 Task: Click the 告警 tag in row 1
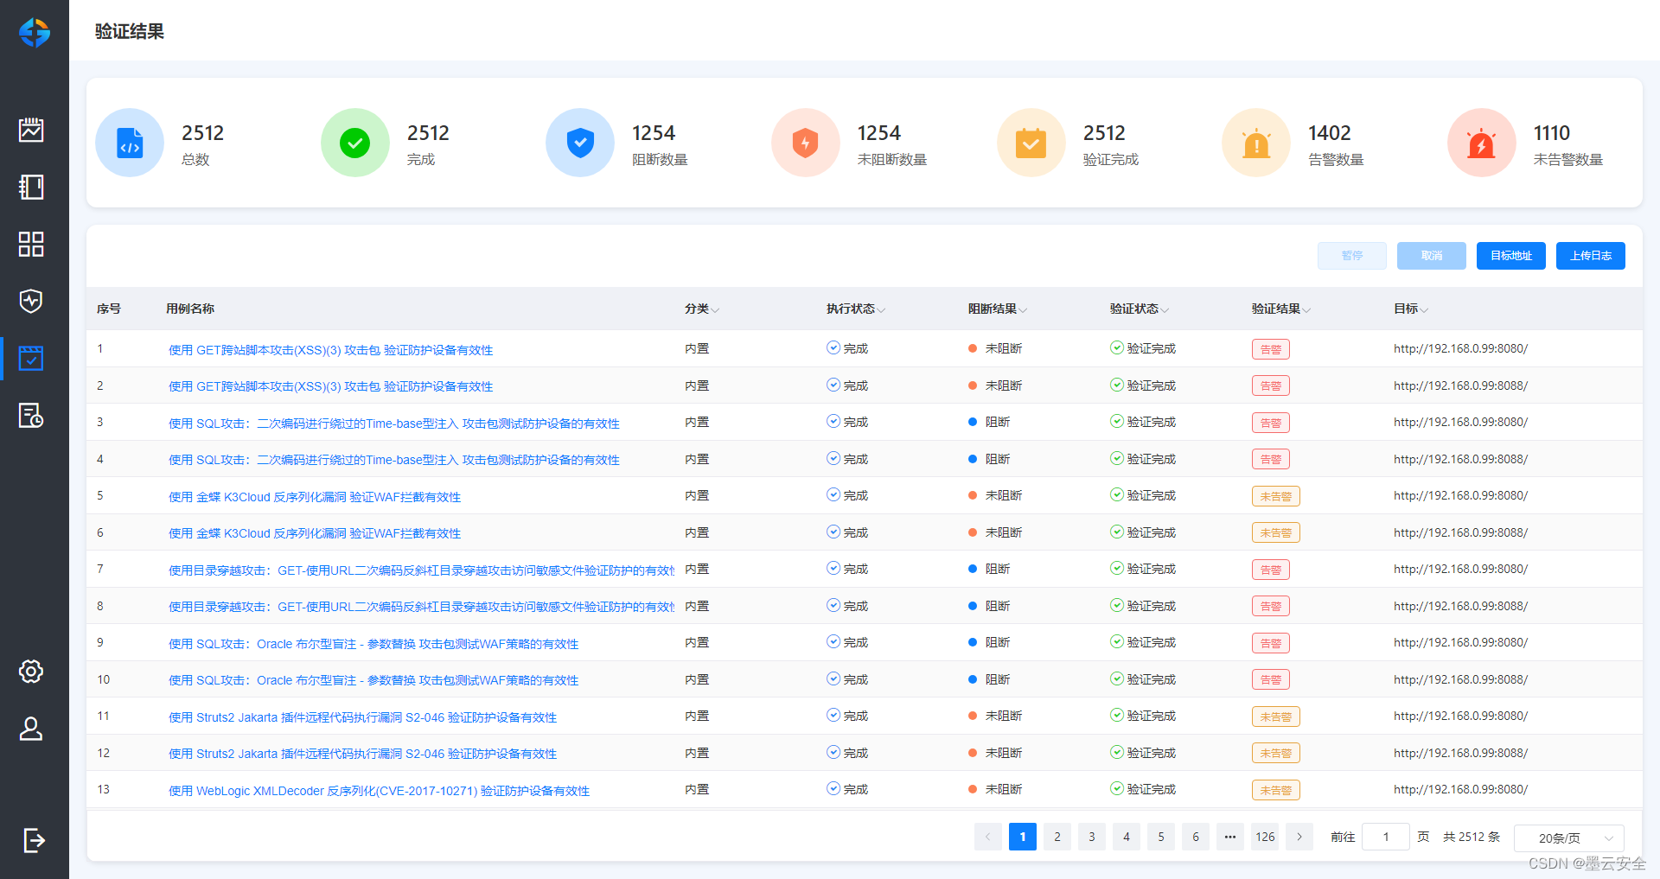pos(1271,349)
